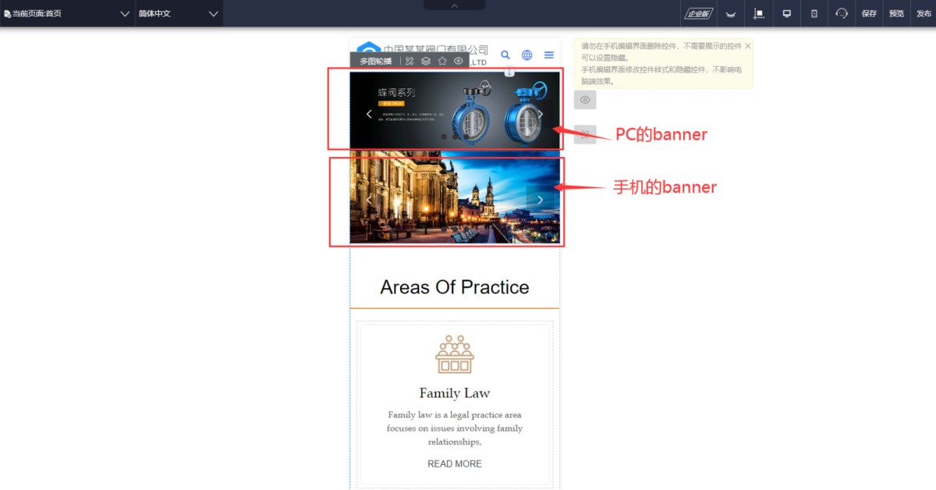Go to previous slide on PC banner
936x490 pixels.
(369, 114)
